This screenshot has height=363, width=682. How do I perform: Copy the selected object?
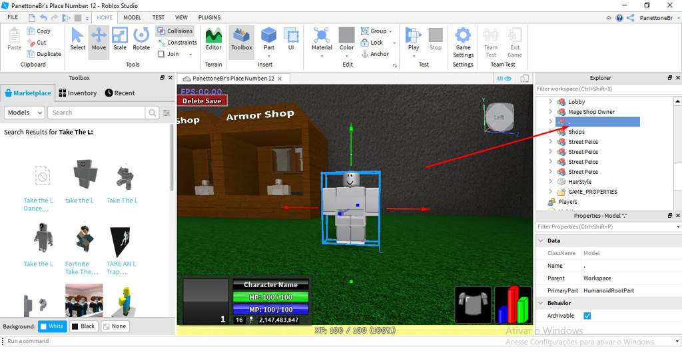tap(39, 31)
